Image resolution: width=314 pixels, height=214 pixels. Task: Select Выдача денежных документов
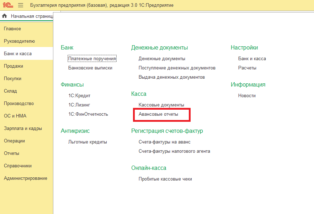click(172, 77)
